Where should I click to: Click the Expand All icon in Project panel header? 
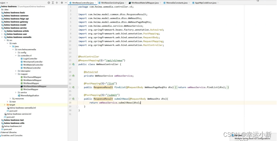(x=53, y=3)
